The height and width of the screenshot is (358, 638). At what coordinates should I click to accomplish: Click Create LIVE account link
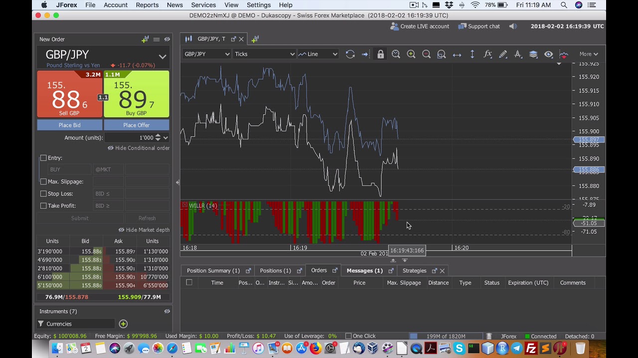click(420, 26)
